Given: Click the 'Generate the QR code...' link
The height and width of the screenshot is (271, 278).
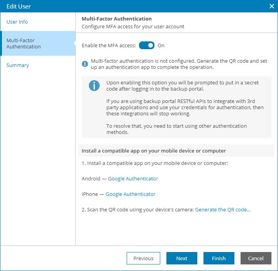Looking at the screenshot, I should [223, 209].
